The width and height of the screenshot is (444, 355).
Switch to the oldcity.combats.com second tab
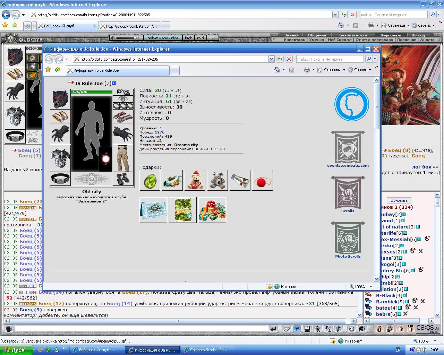pos(130,26)
